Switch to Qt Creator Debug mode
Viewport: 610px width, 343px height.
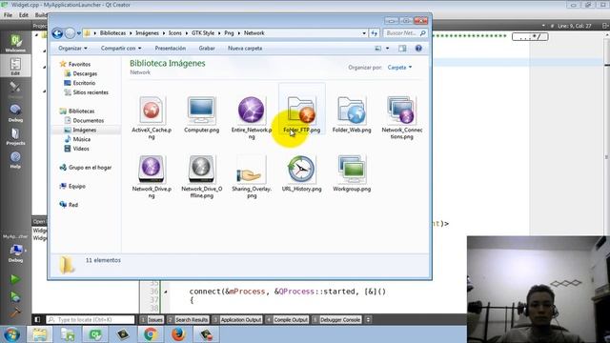[15, 113]
